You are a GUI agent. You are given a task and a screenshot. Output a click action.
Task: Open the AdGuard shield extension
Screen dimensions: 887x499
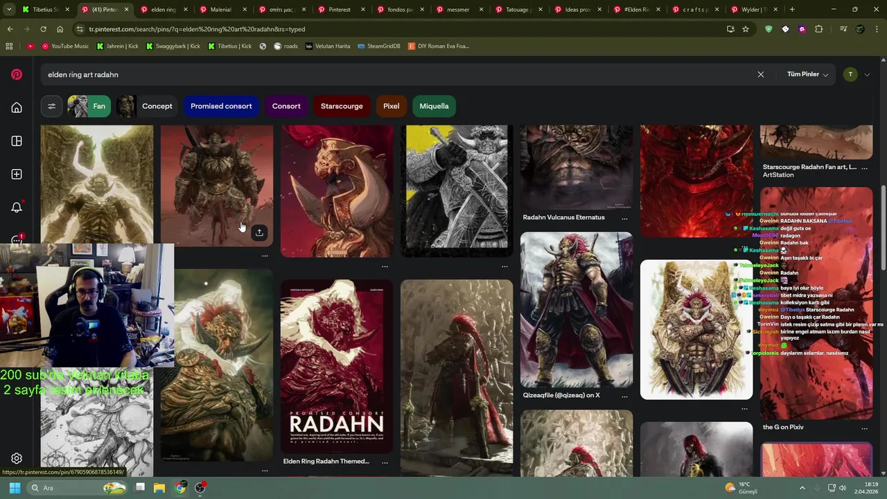click(769, 29)
